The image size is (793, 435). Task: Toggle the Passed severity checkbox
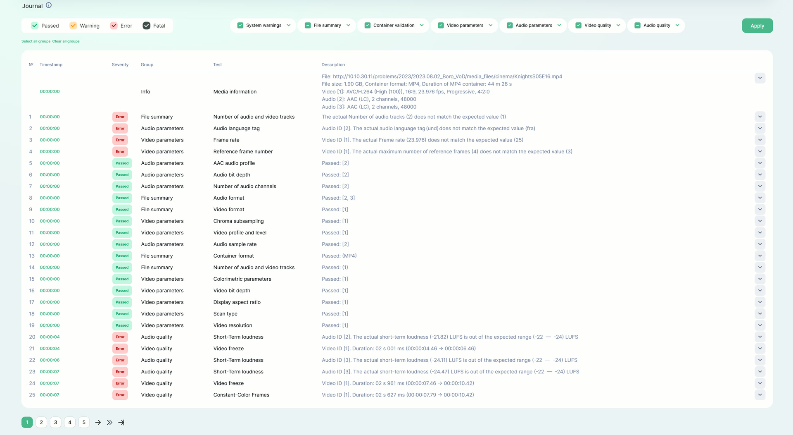tap(35, 26)
